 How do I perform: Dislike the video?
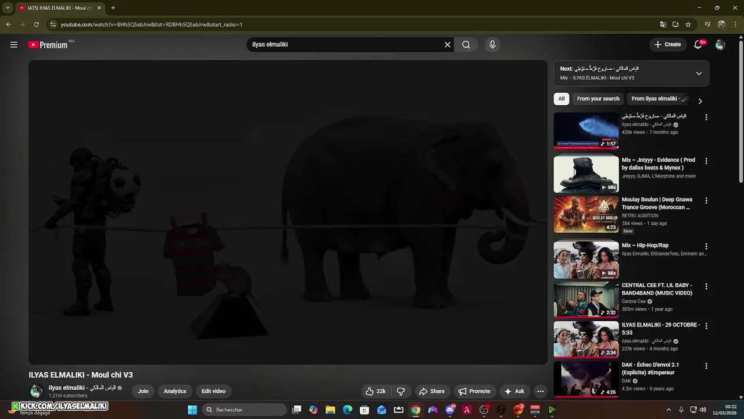pos(400,391)
